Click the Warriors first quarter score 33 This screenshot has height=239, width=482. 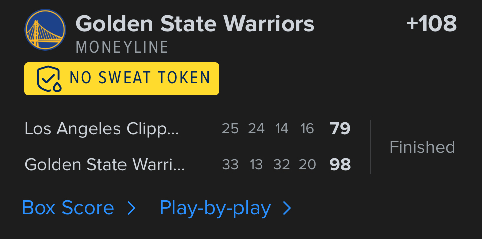[230, 165]
